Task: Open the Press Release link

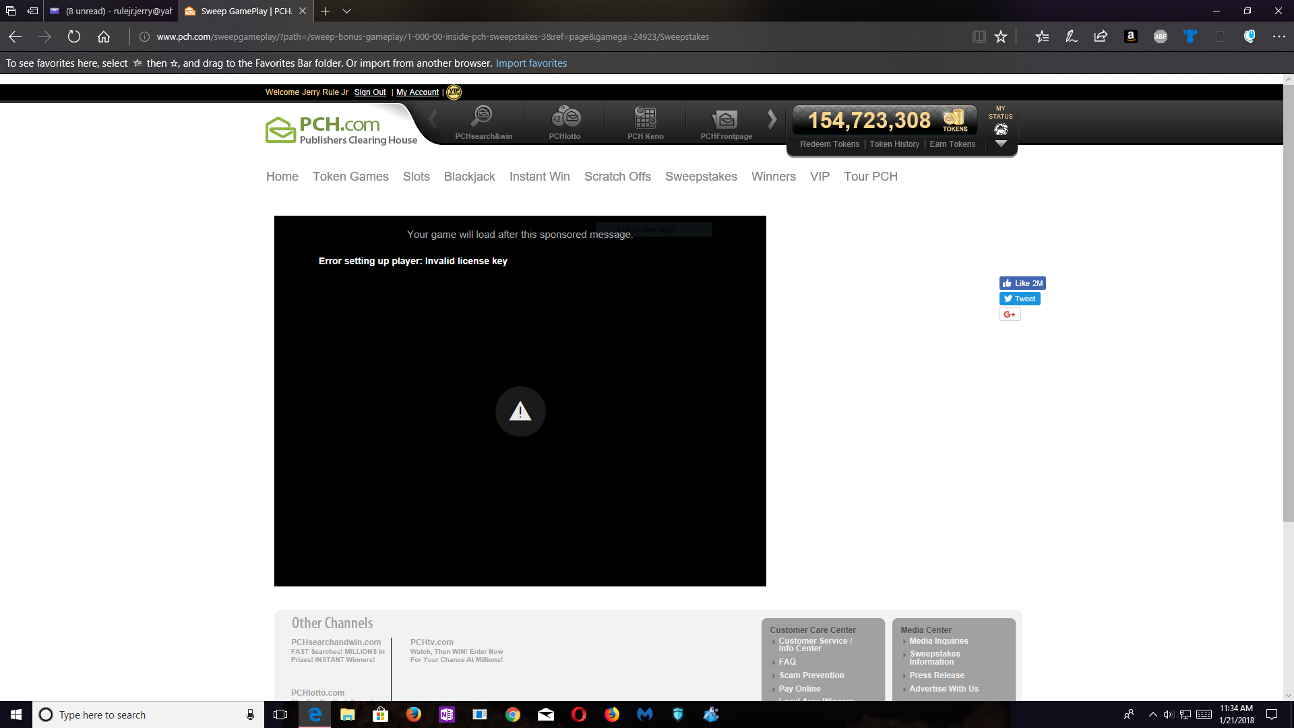Action: coord(937,675)
